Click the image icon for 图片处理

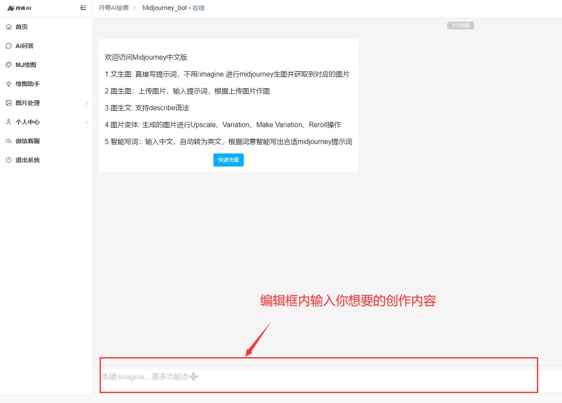tap(9, 103)
